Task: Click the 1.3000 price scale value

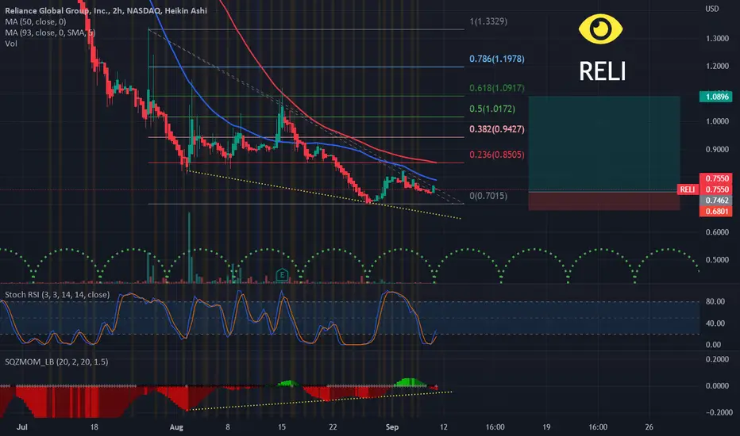Action: [717, 39]
